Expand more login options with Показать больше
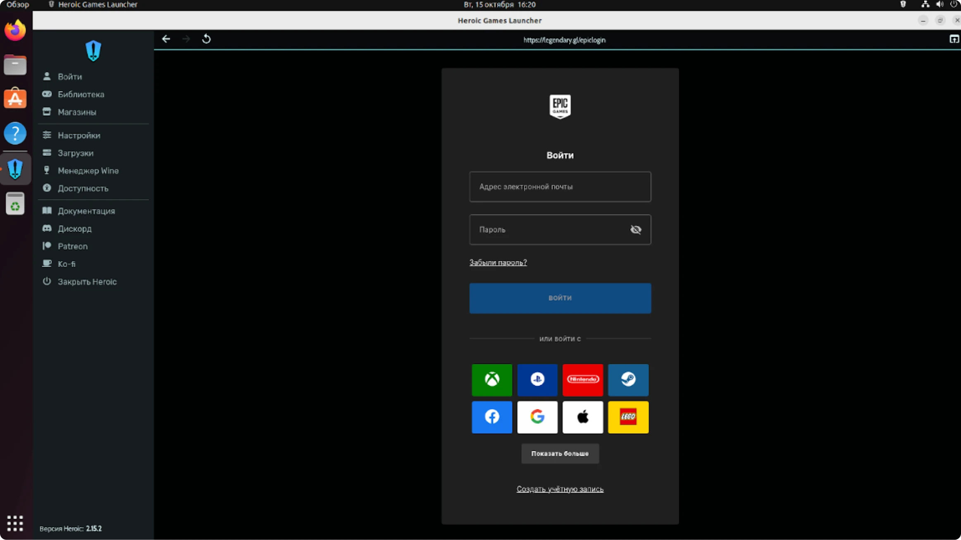The height and width of the screenshot is (540, 961). click(x=560, y=453)
